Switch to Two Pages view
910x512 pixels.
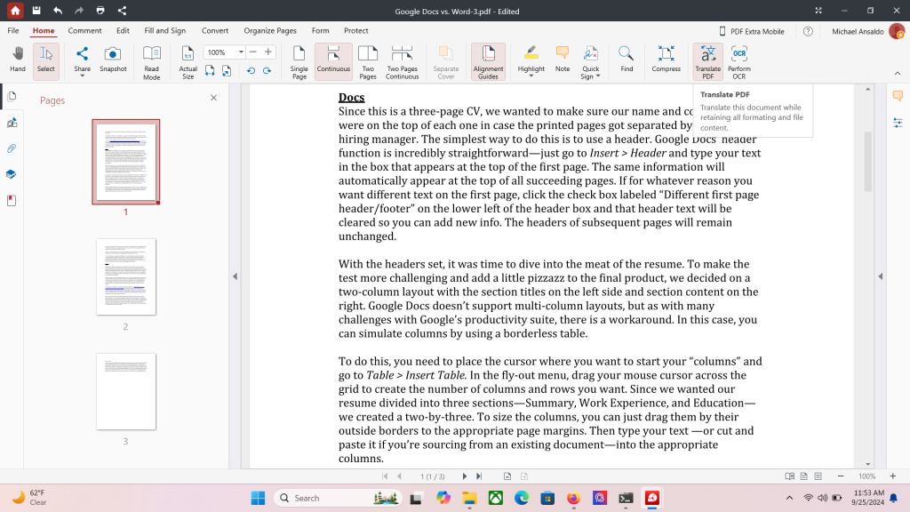pyautogui.click(x=367, y=62)
